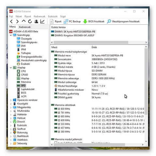This screenshot has width=156, height=156.
Task: Click the Érték column header
Action: 117,47
